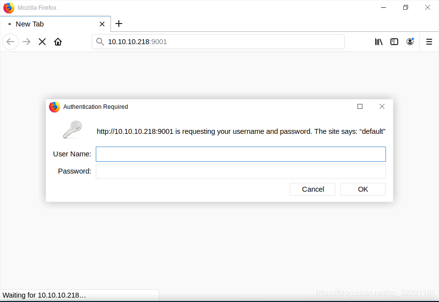The width and height of the screenshot is (439, 302).
Task: Click the forward navigation arrow
Action: (x=27, y=42)
